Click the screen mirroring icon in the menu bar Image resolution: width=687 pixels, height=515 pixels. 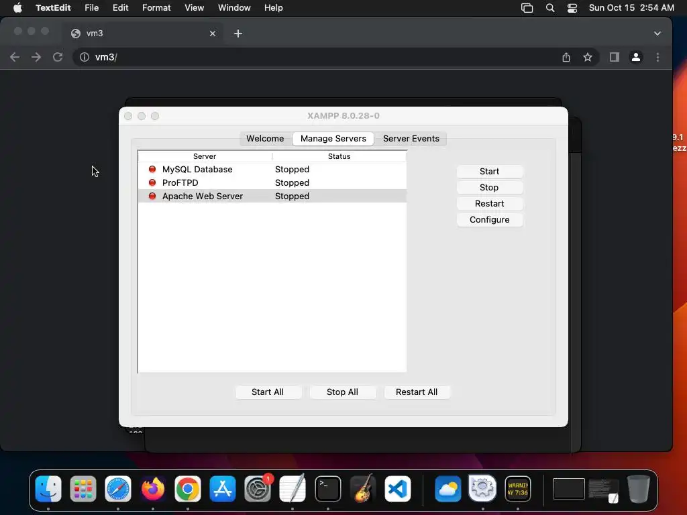[527, 8]
